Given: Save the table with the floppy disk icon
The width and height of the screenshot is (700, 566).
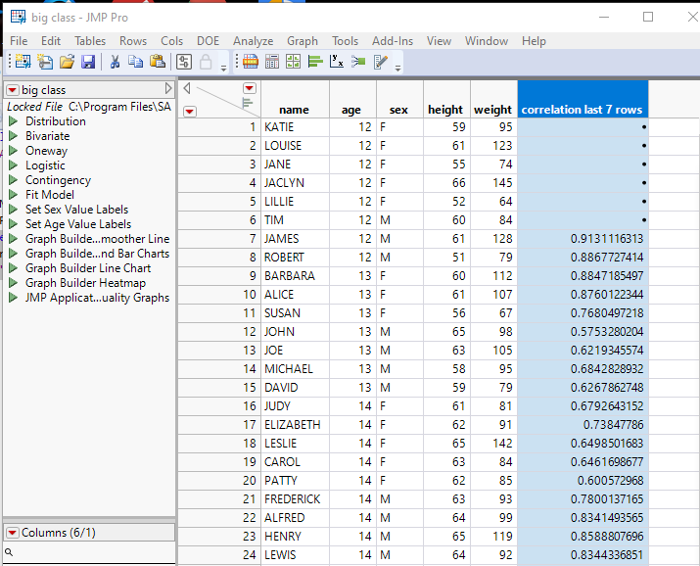Looking at the screenshot, I should point(88,63).
